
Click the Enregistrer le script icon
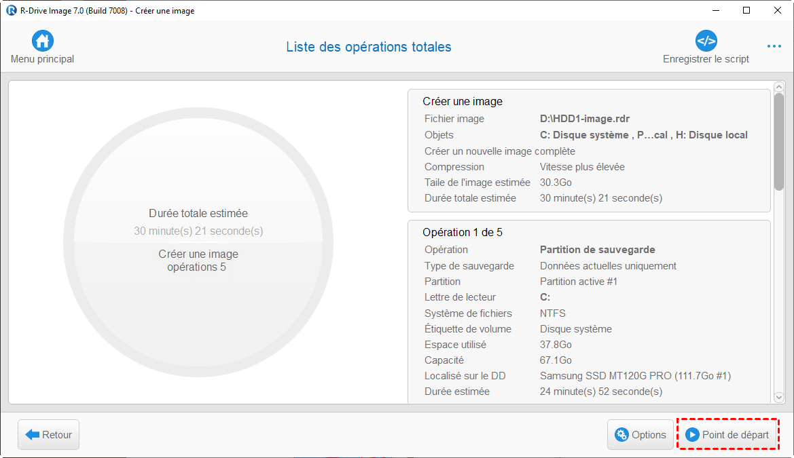click(706, 41)
